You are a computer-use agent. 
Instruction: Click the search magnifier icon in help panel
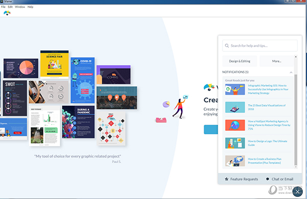click(227, 46)
